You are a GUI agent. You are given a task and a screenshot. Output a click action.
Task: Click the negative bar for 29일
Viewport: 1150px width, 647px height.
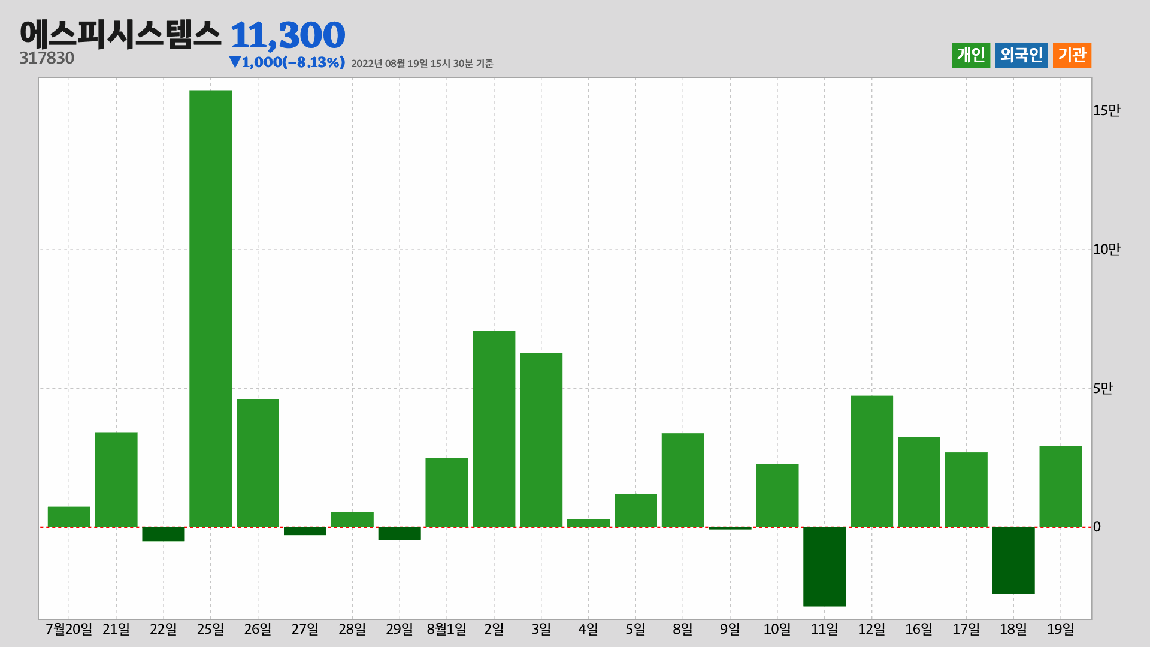[400, 533]
